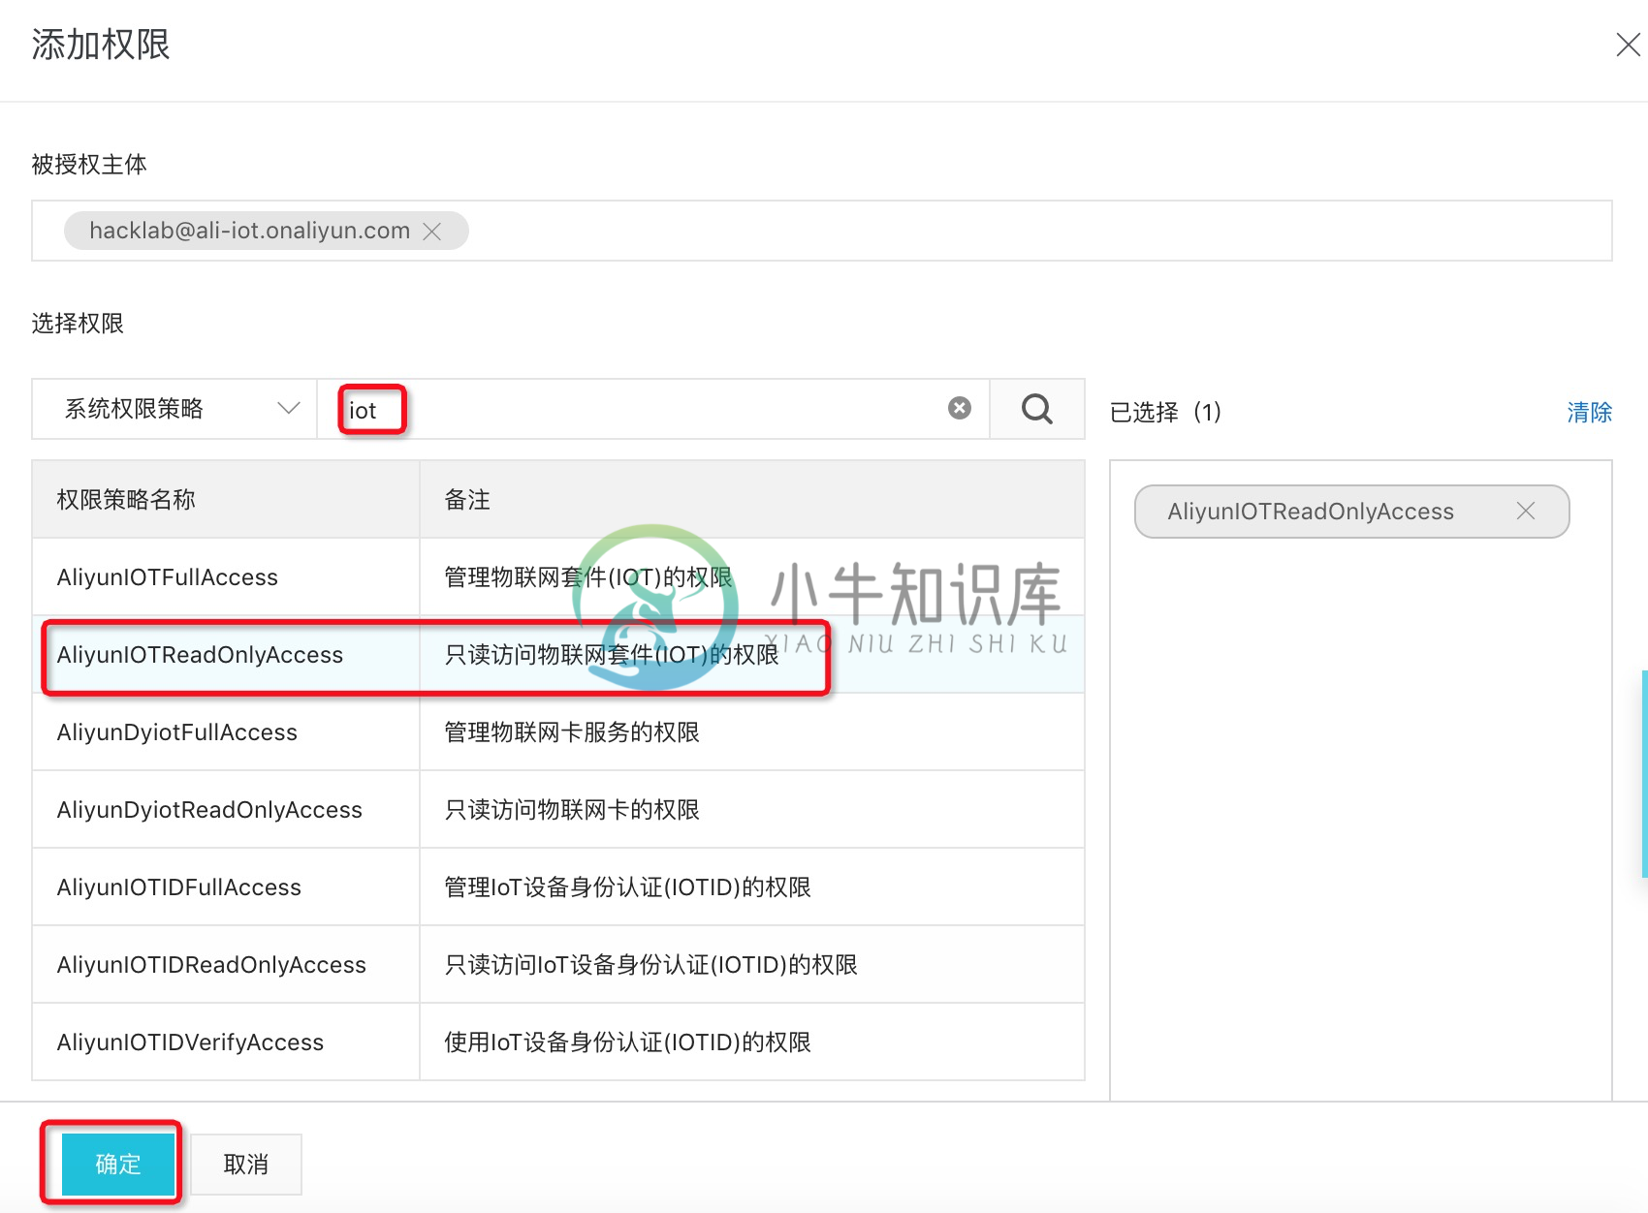This screenshot has width=1648, height=1213.
Task: Click description 只读访问物联网卡的权限
Action: click(x=572, y=810)
